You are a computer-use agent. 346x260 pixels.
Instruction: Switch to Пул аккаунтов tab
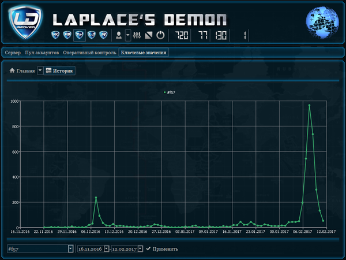pyautogui.click(x=42, y=53)
